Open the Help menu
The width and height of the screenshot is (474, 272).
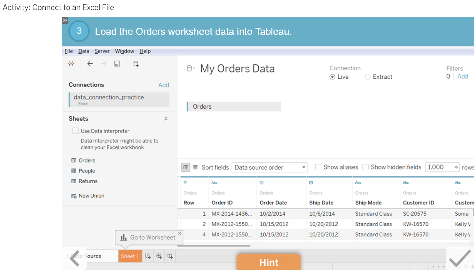click(145, 51)
